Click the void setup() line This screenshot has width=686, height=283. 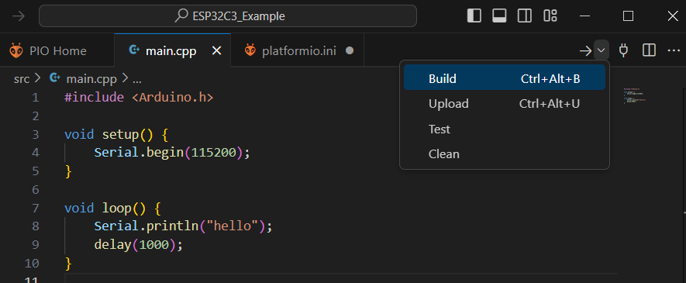coord(116,134)
